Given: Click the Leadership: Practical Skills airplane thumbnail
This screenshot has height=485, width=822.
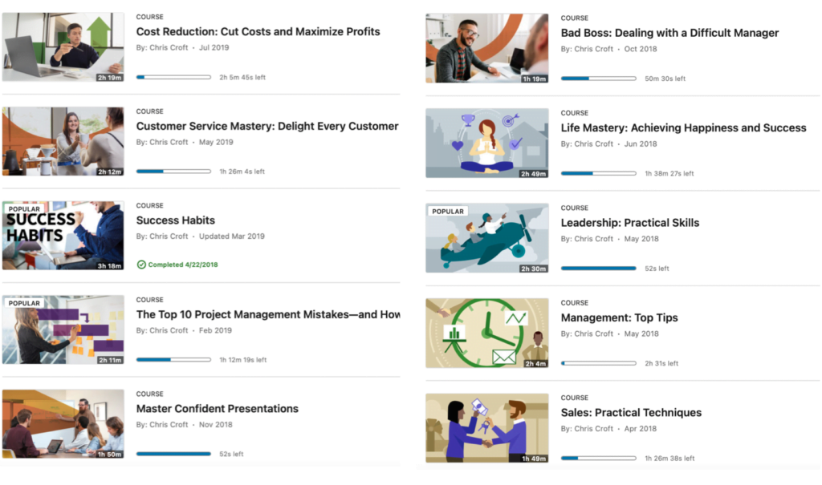Looking at the screenshot, I should click(x=486, y=238).
